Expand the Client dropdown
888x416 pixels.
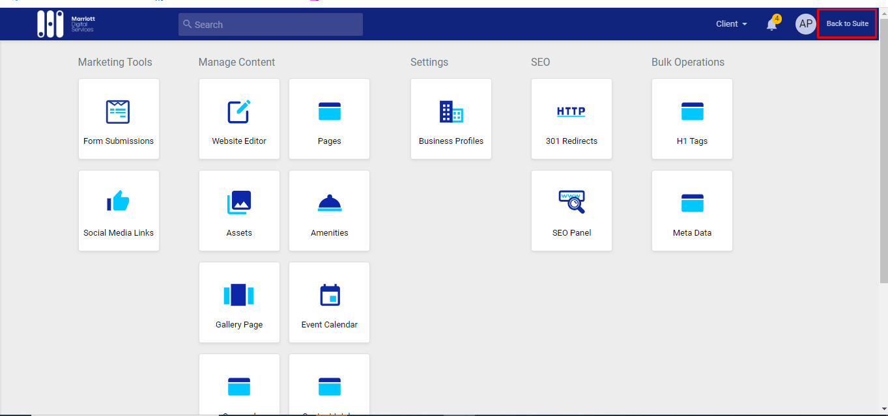[x=732, y=24]
